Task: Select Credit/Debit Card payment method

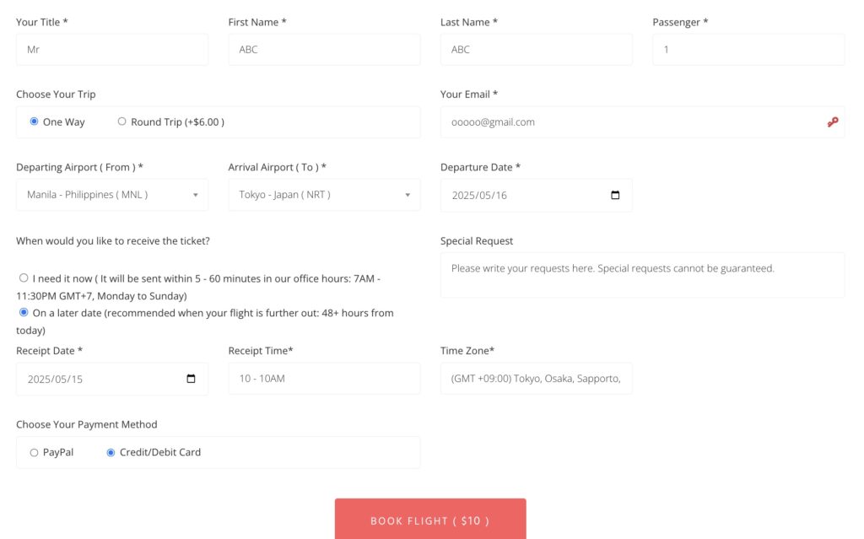Action: [x=111, y=452]
